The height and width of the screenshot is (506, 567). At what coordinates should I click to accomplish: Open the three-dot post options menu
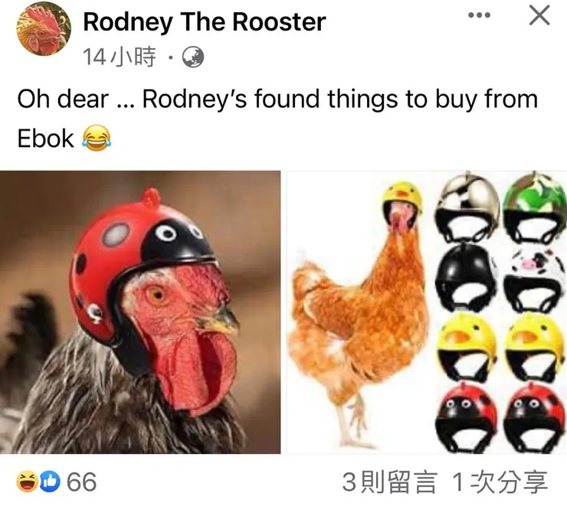pyautogui.click(x=479, y=15)
